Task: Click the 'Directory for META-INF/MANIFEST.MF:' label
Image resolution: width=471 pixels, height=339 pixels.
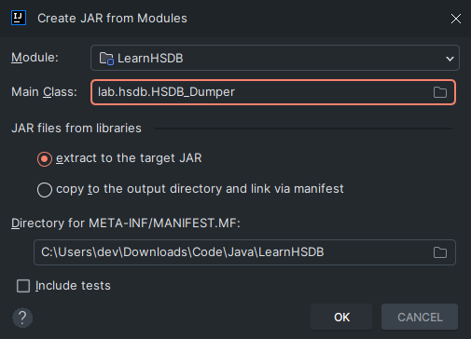Action: tap(126, 224)
